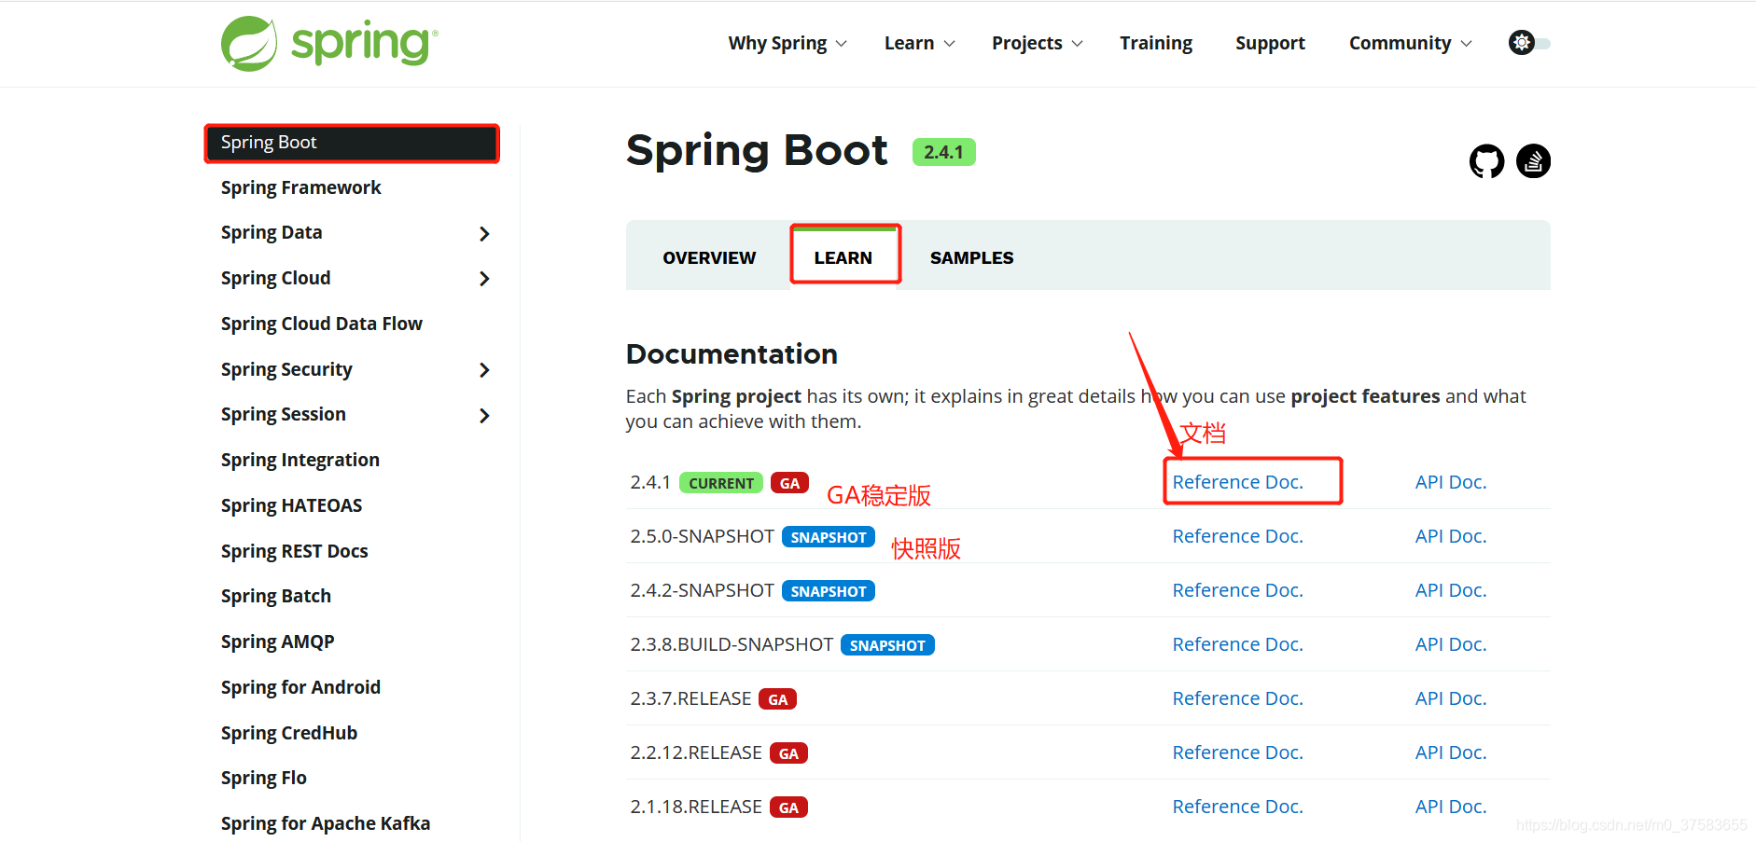
Task: Select Spring Boot in the sidebar
Action: [352, 143]
